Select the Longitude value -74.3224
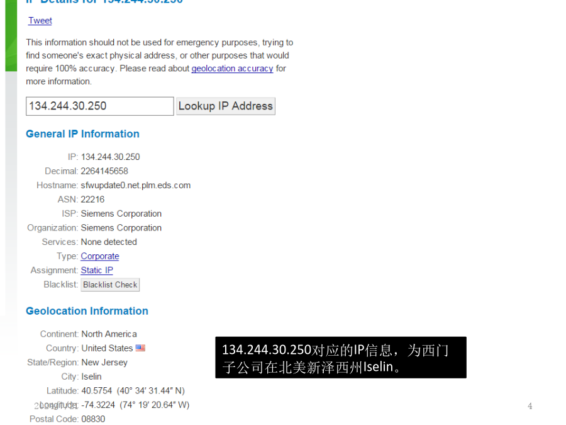This screenshot has height=425, width=566. [x=98, y=405]
